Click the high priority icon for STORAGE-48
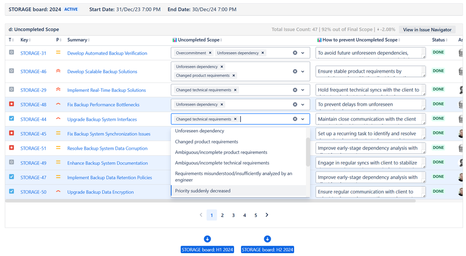This screenshot has width=466, height=256. tap(58, 104)
